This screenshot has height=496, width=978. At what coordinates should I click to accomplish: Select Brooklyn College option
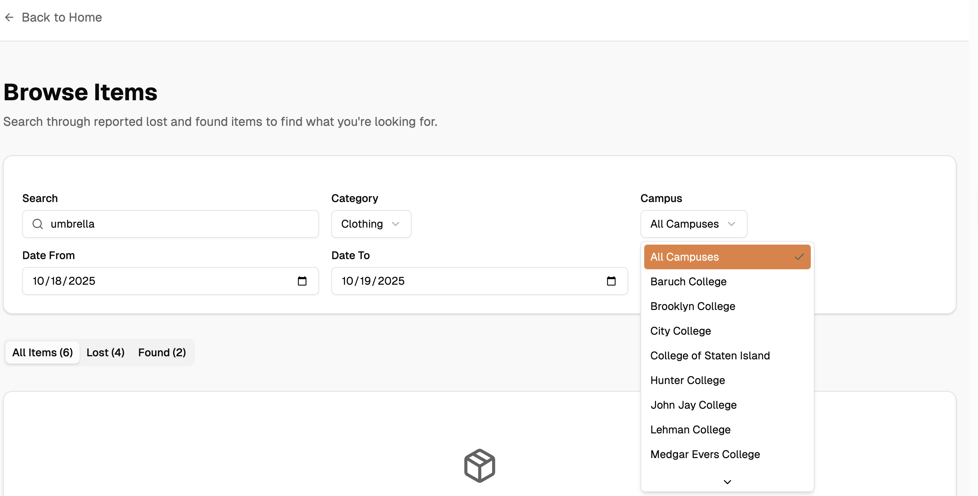tap(693, 306)
